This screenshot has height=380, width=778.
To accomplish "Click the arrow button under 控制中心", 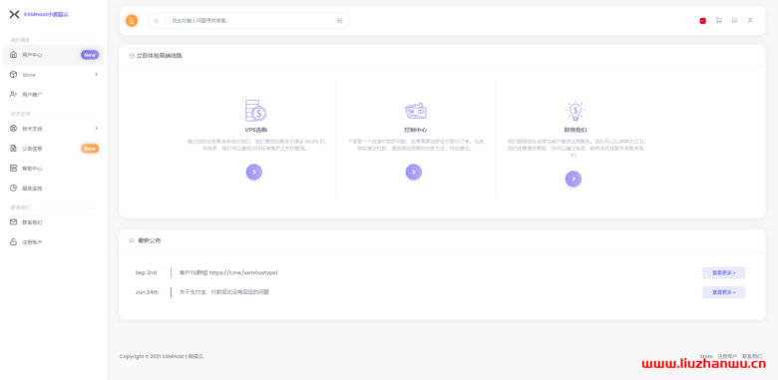I will pos(414,172).
